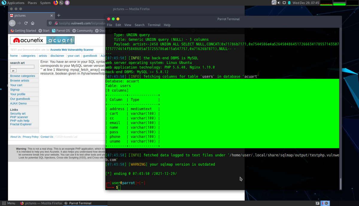The image size is (359, 206).
Task: Open the 'PHP scanner' link
Action: click(19, 117)
